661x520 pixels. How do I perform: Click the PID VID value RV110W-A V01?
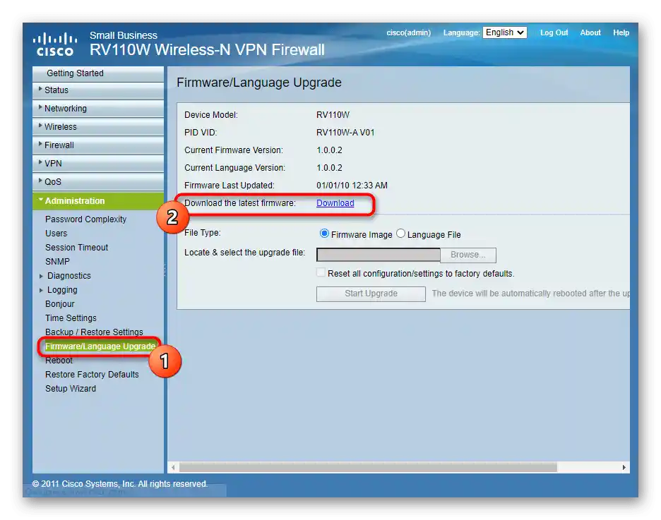coord(345,133)
